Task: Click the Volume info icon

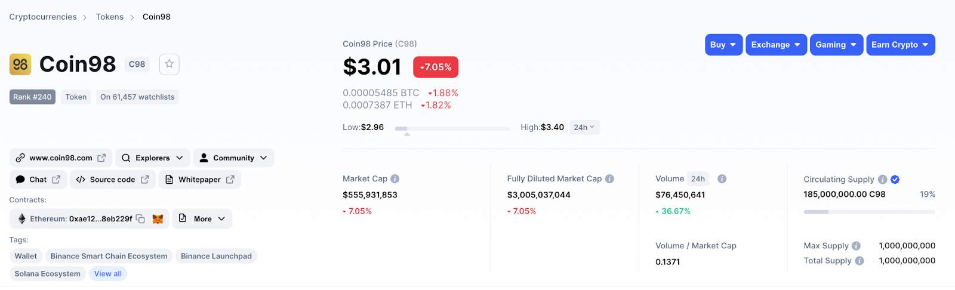Action: point(722,179)
